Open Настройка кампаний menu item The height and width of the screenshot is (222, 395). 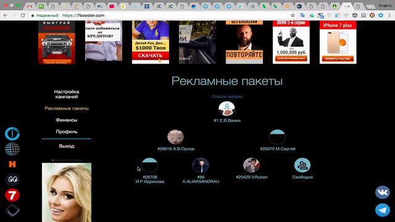pyautogui.click(x=67, y=94)
